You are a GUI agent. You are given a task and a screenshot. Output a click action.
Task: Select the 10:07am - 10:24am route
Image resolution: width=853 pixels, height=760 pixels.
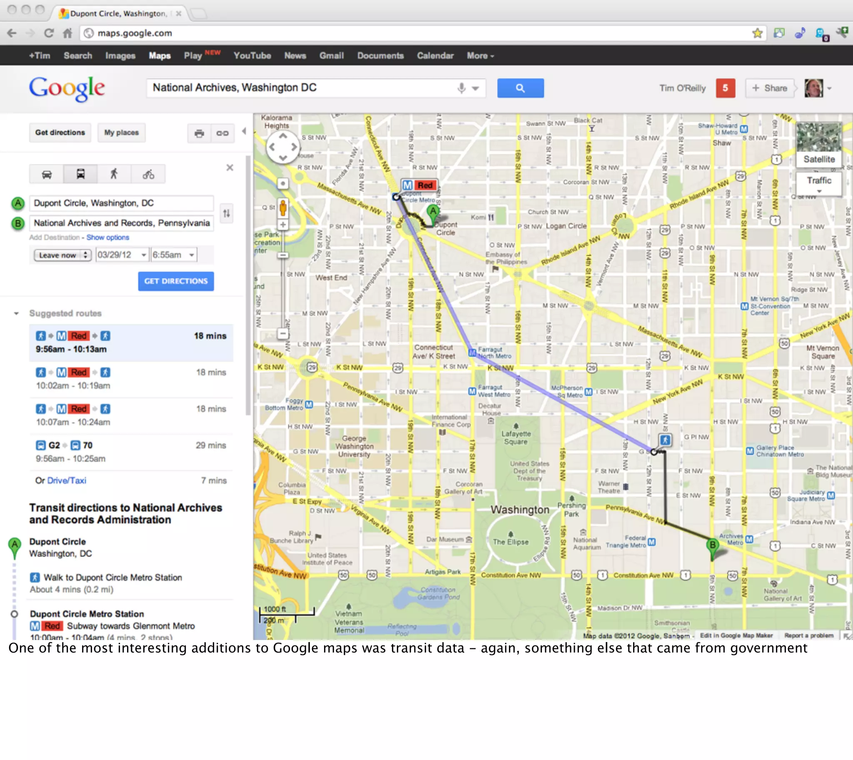[131, 415]
